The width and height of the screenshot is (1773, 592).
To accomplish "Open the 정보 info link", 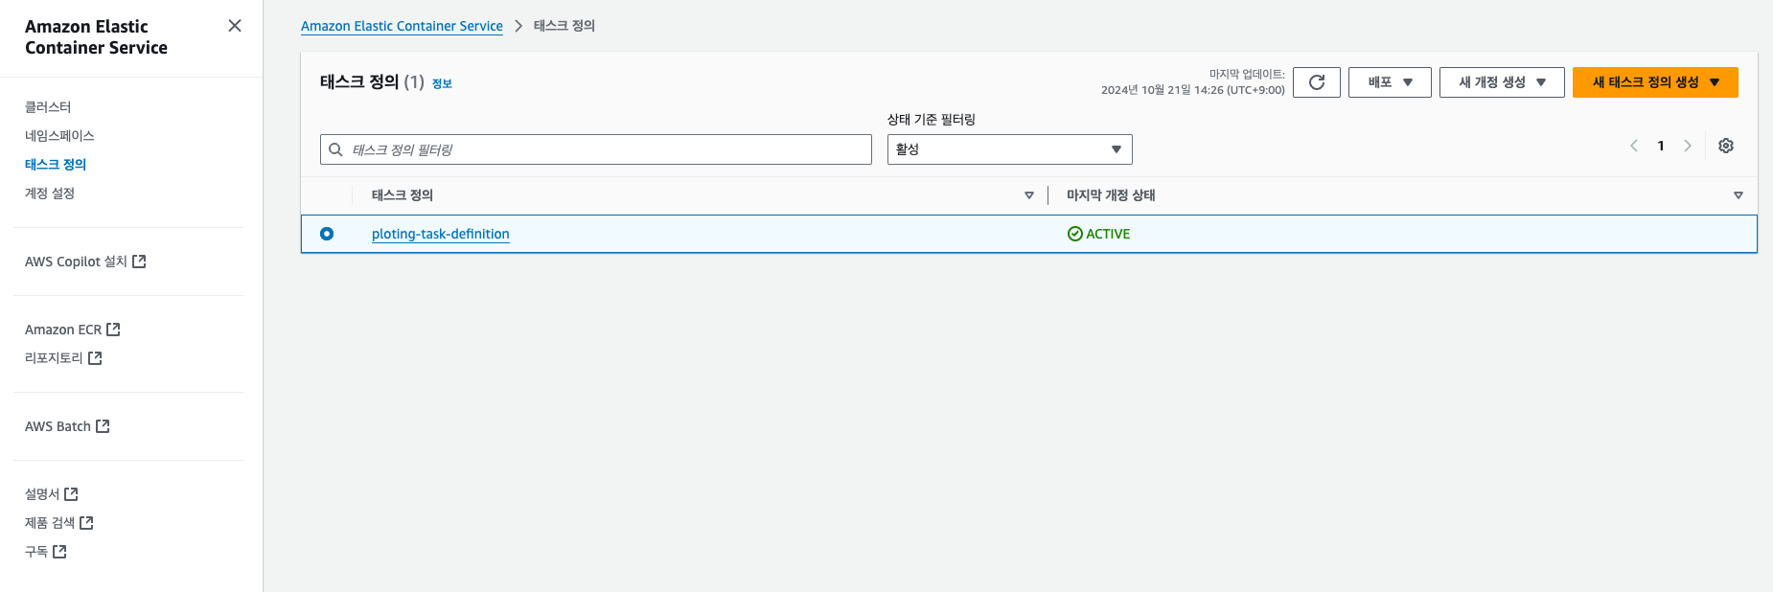I will [x=442, y=84].
